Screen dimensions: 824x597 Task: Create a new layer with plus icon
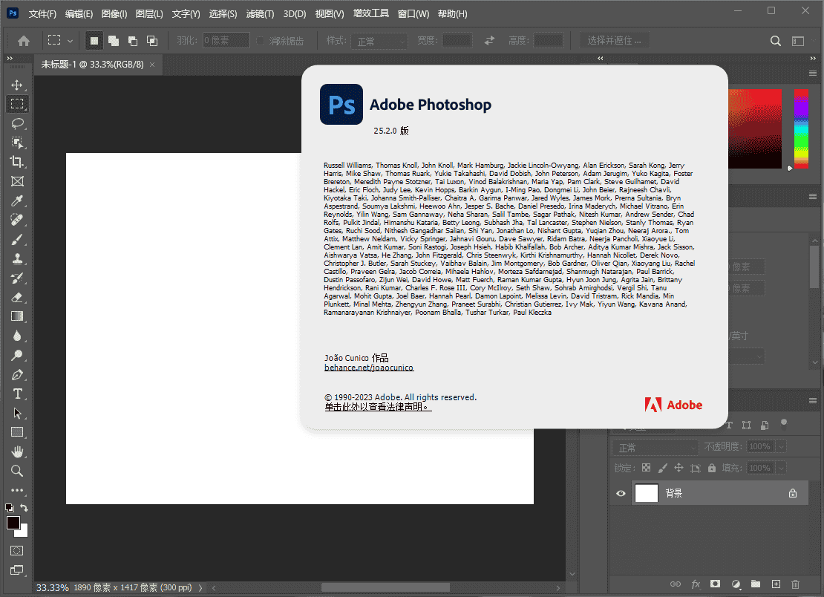[776, 584]
